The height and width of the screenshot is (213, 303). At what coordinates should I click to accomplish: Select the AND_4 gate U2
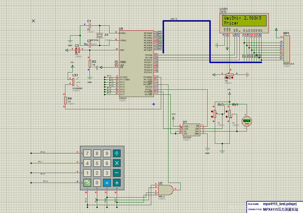pyautogui.click(x=166, y=190)
